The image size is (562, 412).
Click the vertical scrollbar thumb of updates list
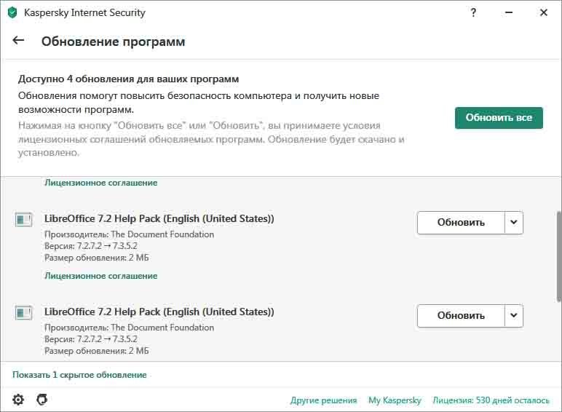click(559, 256)
